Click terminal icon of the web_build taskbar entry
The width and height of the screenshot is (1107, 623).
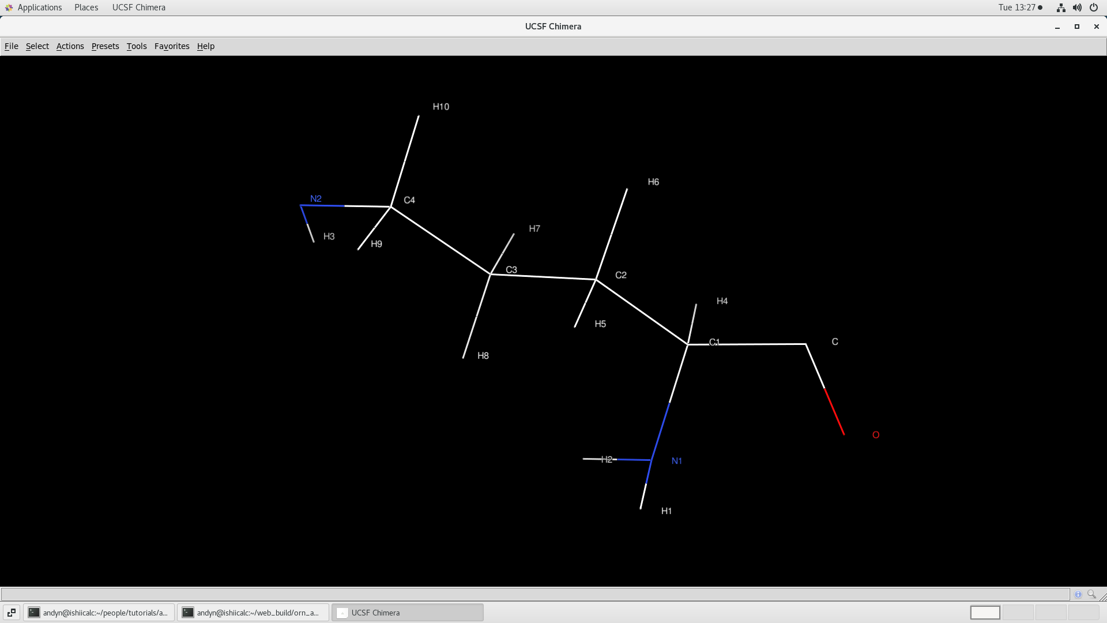click(188, 613)
